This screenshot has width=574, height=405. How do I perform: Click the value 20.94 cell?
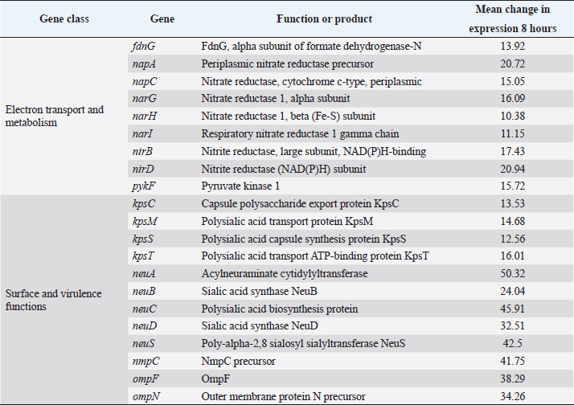512,168
